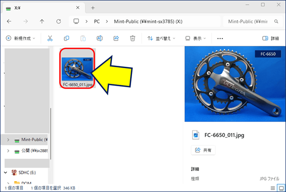Click Mint-Public (X:) breadcrumb segment
The width and height of the screenshot is (286, 192).
(x=148, y=21)
